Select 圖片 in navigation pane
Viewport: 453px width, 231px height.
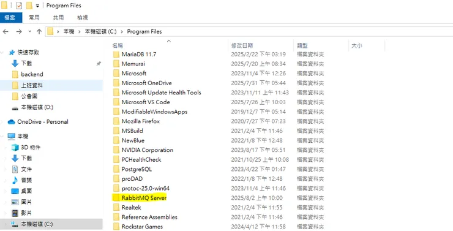point(26,202)
